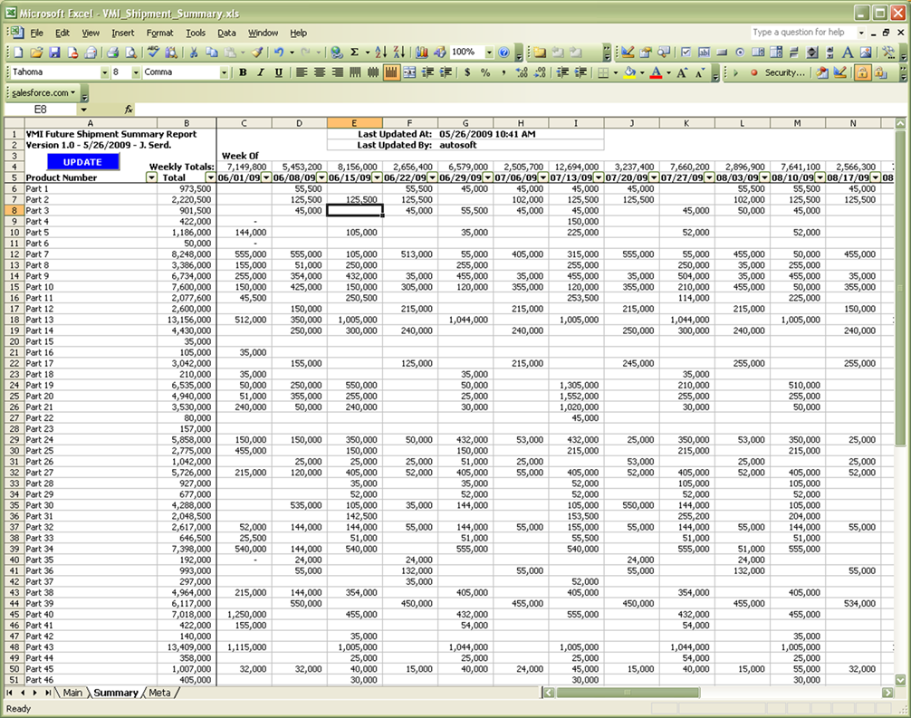This screenshot has width=911, height=718.
Task: Click the horizontal scrollbar thumb
Action: click(628, 693)
